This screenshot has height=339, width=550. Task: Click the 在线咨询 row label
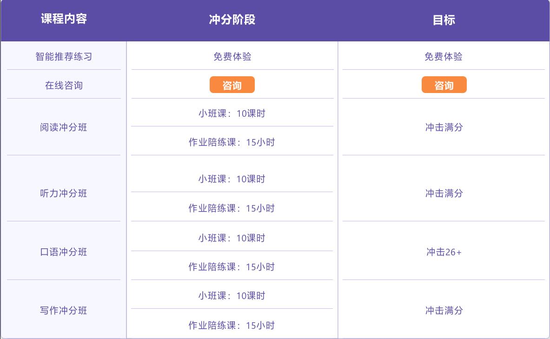coord(64,86)
